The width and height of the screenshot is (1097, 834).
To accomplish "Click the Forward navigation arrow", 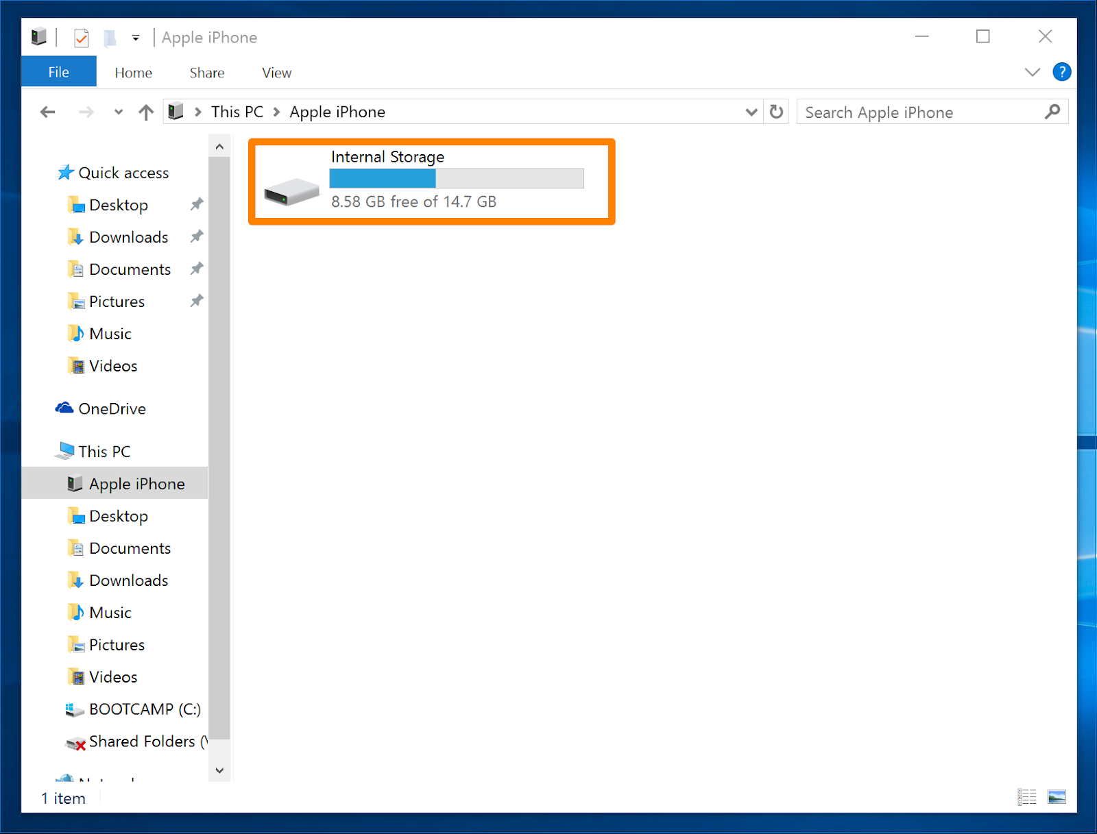I will point(86,112).
